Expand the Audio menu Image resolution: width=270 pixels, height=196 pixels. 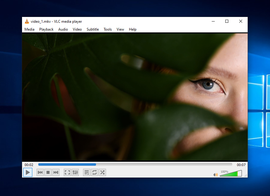tap(63, 29)
